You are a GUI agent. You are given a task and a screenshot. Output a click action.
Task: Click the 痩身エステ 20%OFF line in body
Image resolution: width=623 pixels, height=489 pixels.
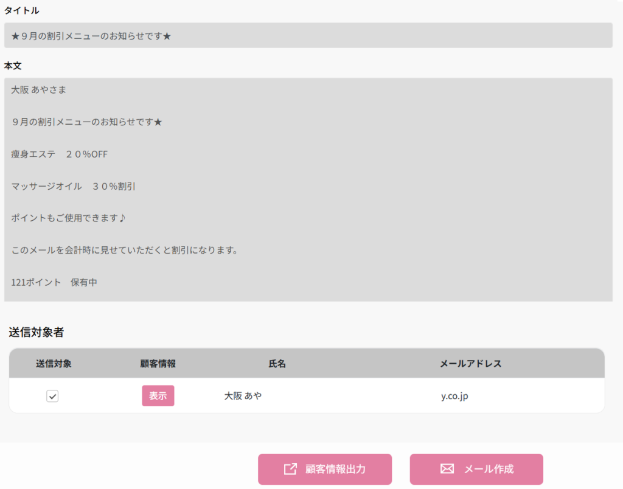click(59, 154)
